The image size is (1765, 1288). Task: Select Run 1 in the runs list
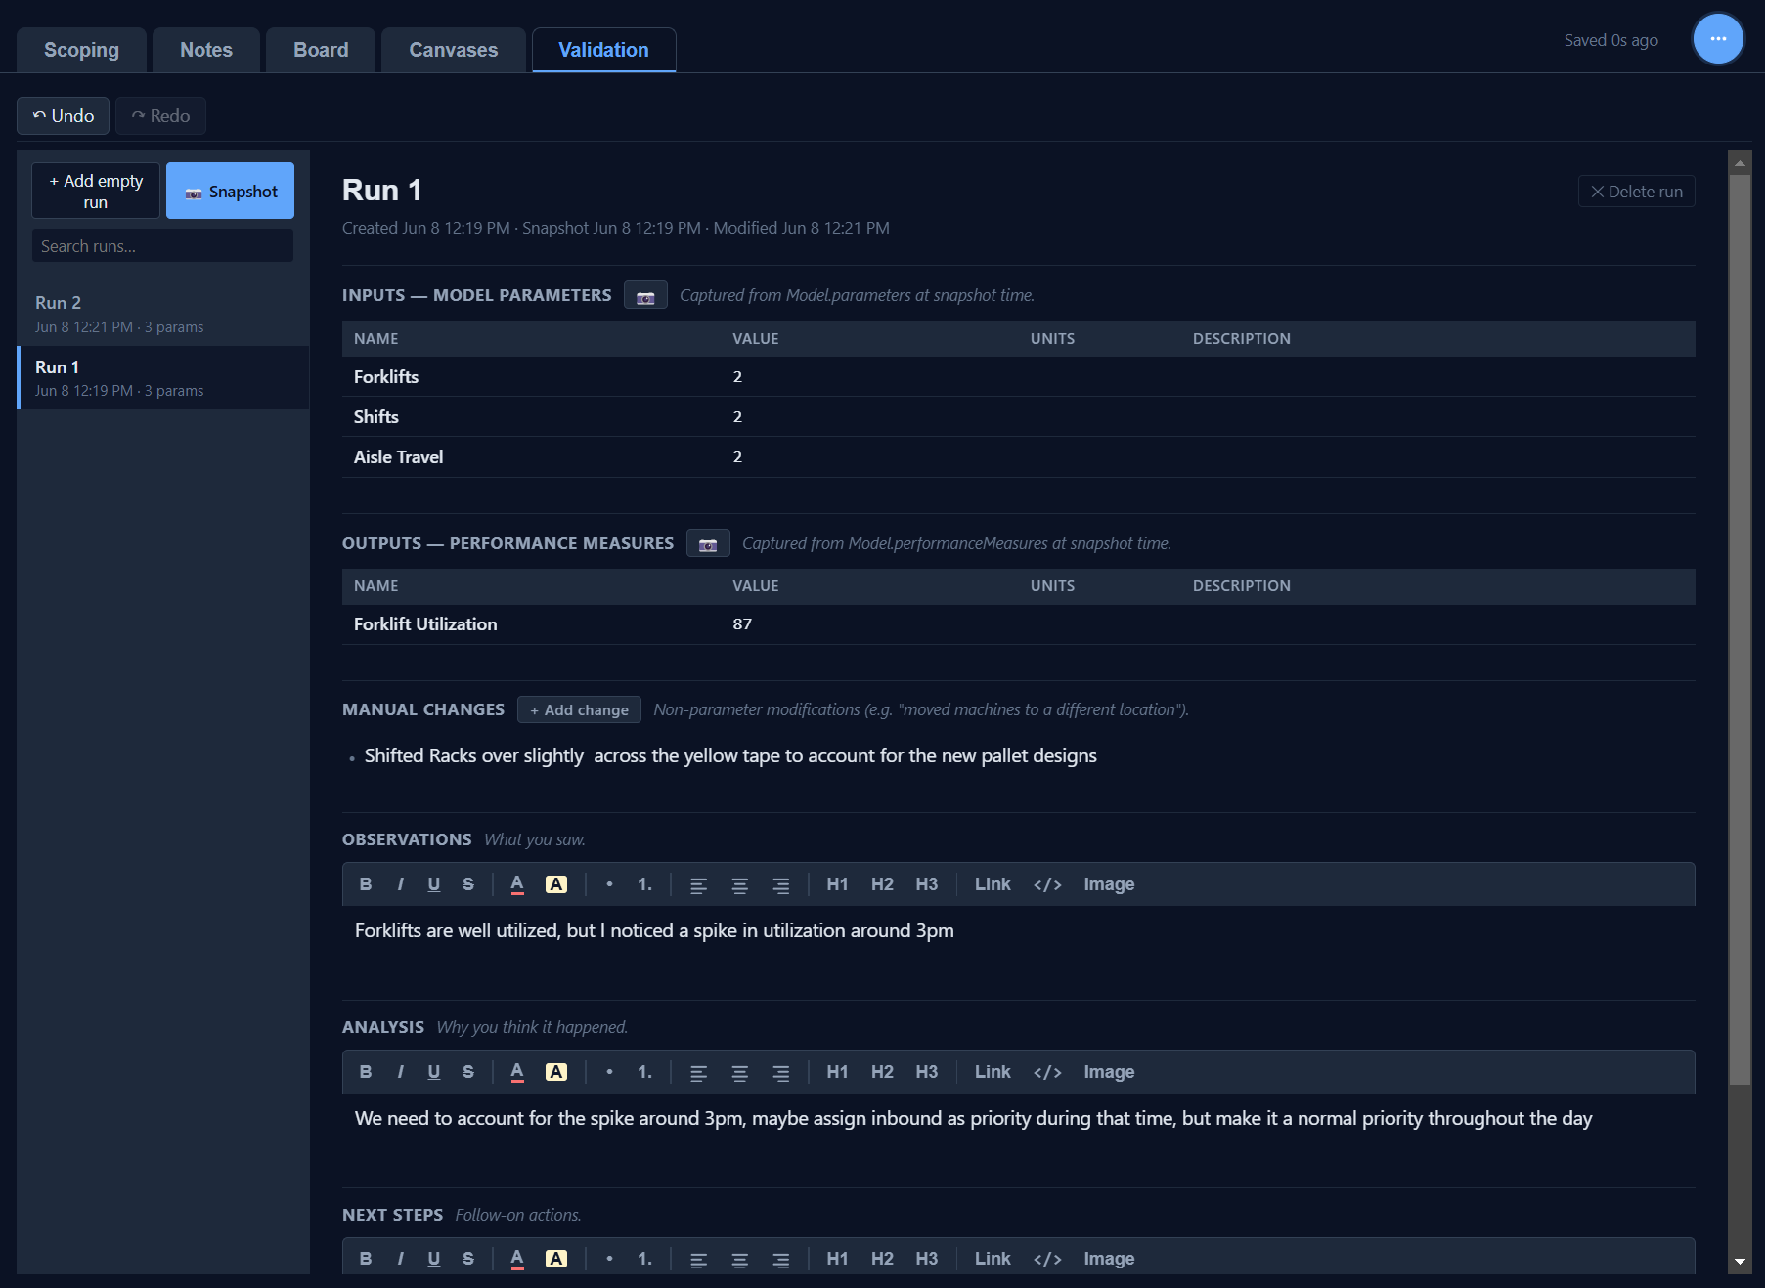(163, 377)
